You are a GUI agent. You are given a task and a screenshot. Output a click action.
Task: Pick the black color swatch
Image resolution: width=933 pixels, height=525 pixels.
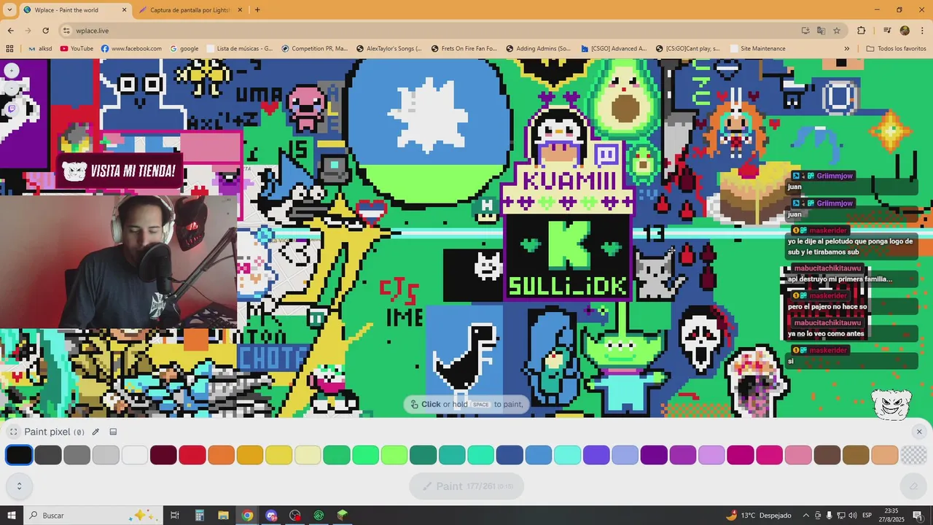[19, 455]
